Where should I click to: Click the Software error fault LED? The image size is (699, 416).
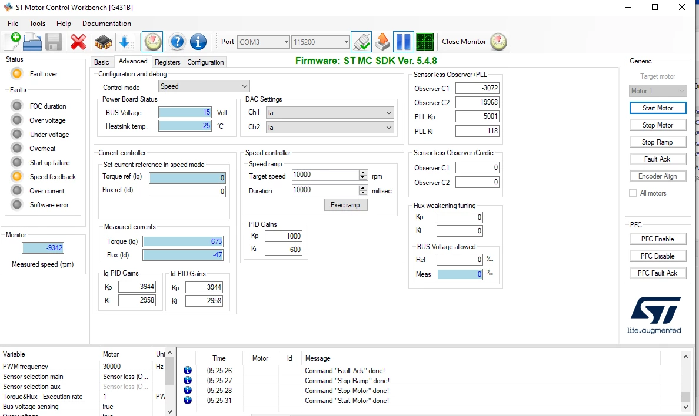(17, 204)
